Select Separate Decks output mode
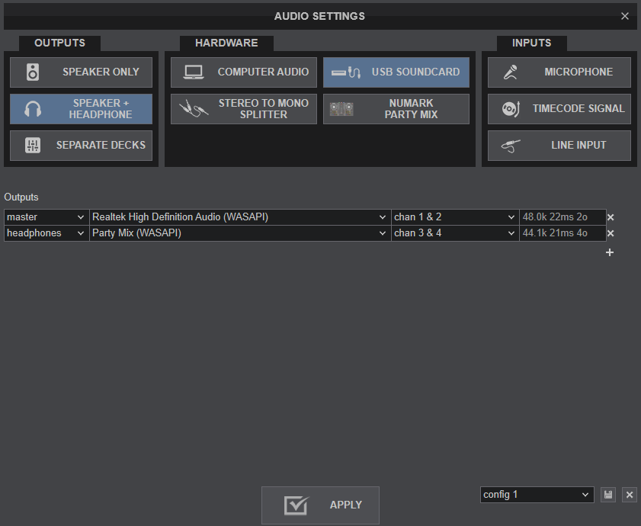 click(x=81, y=145)
